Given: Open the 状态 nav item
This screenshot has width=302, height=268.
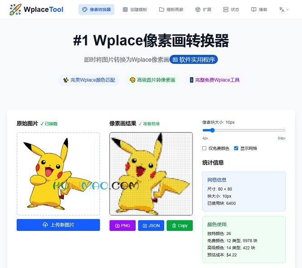Looking at the screenshot, I should point(231,10).
